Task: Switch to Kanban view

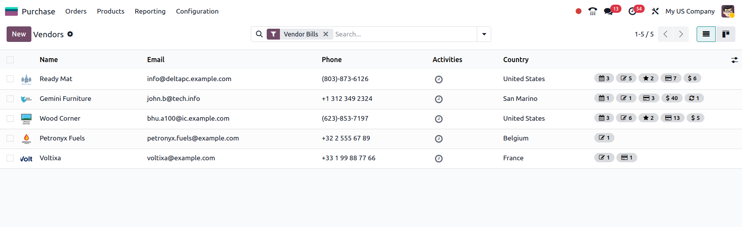Action: [725, 34]
